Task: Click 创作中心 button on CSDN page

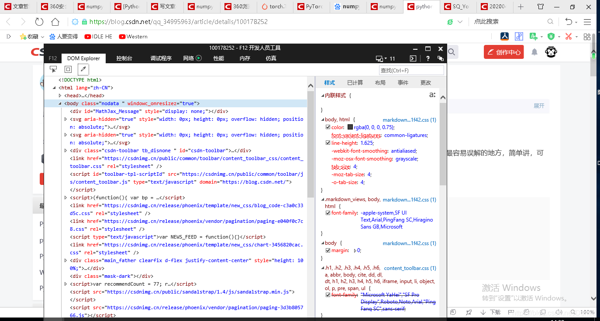Action: (x=503, y=52)
